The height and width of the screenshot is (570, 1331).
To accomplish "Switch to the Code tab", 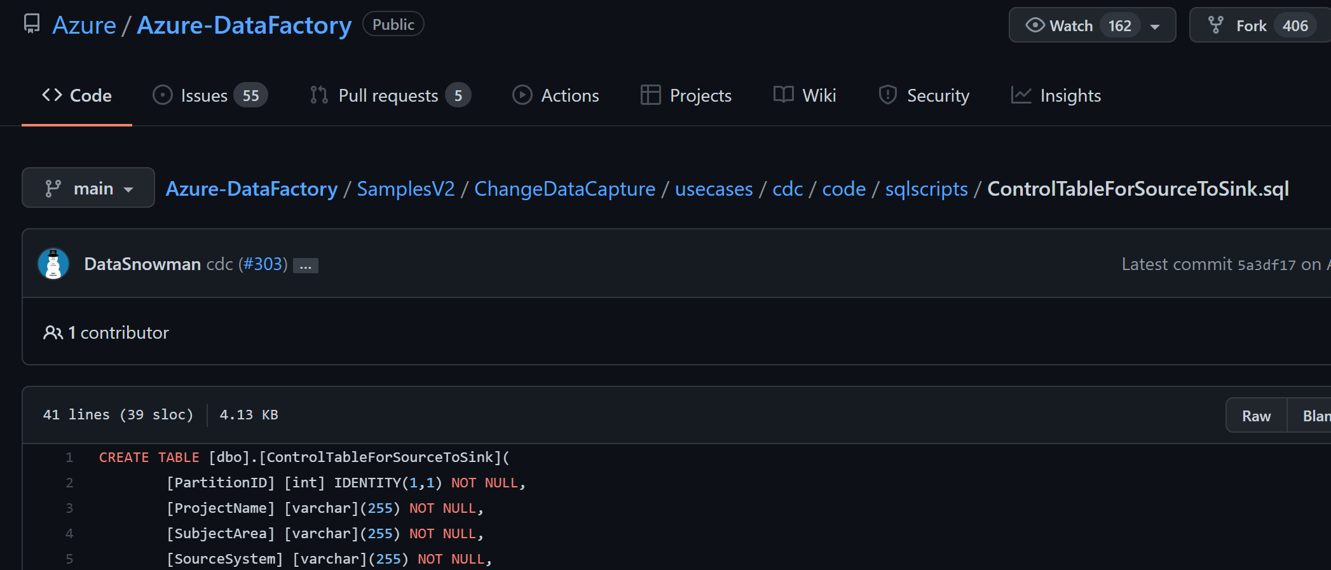I will coord(77,95).
